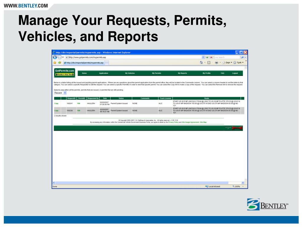Click the address bar URL field

click(x=134, y=57)
